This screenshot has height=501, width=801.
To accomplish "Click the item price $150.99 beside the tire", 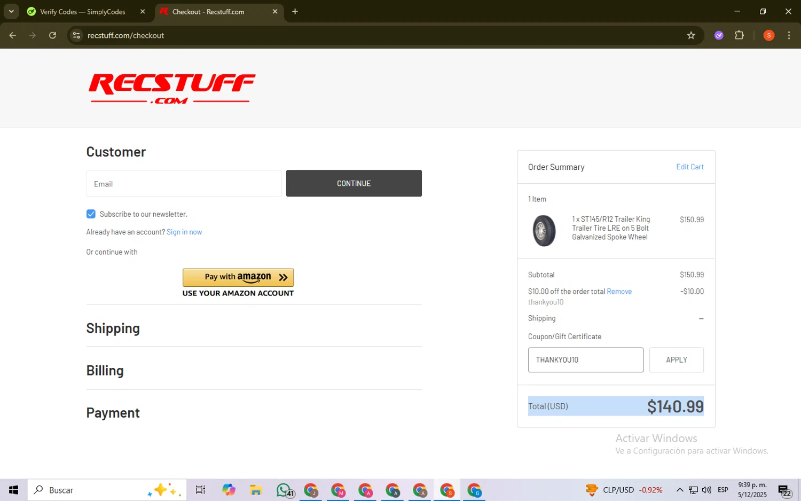I will (692, 220).
